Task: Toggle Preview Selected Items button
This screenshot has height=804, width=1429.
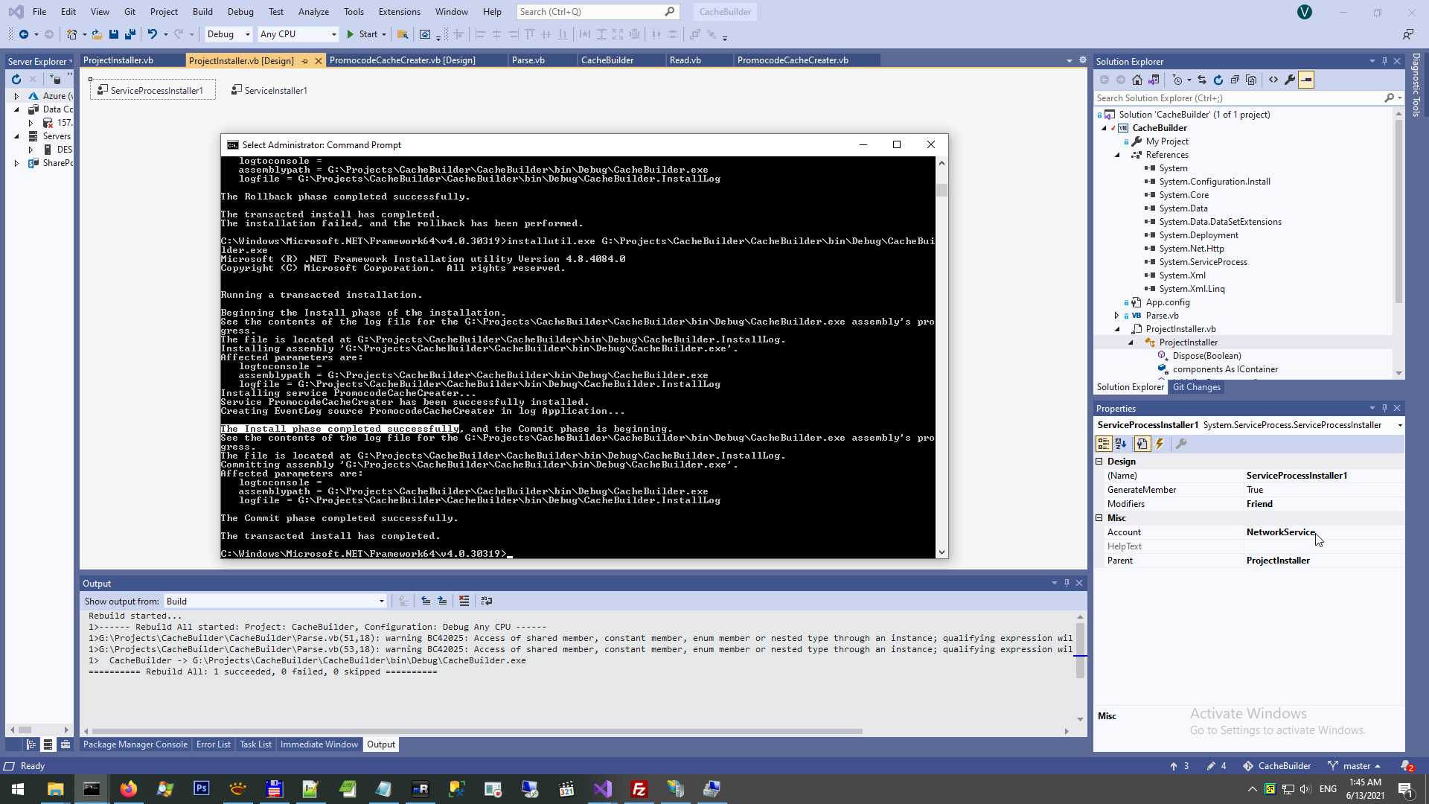Action: pos(1306,80)
